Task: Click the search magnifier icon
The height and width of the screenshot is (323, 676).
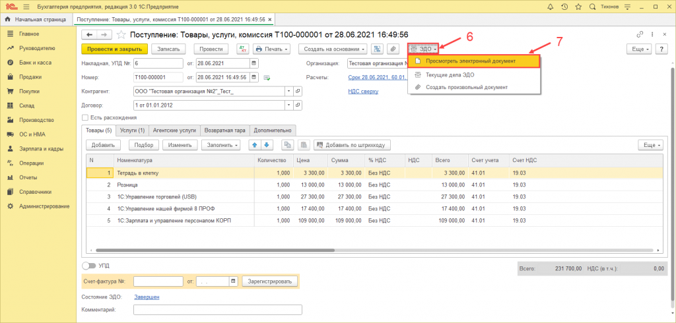Action: [x=592, y=7]
